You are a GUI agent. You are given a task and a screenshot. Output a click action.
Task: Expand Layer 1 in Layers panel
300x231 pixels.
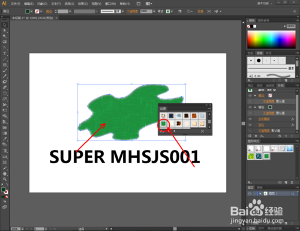tap(260, 193)
